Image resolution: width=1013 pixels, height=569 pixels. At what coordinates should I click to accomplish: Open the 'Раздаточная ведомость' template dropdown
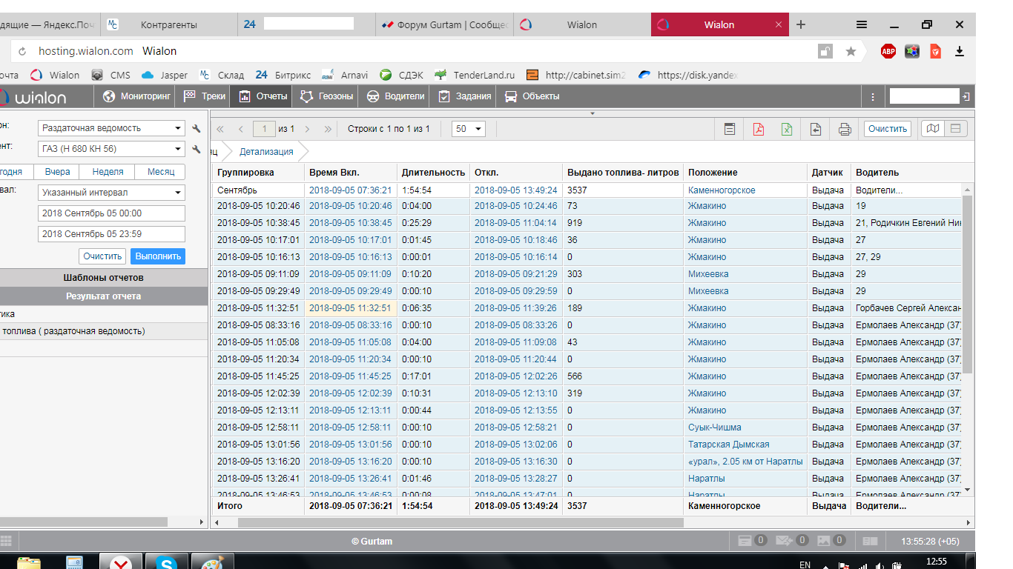pos(111,128)
